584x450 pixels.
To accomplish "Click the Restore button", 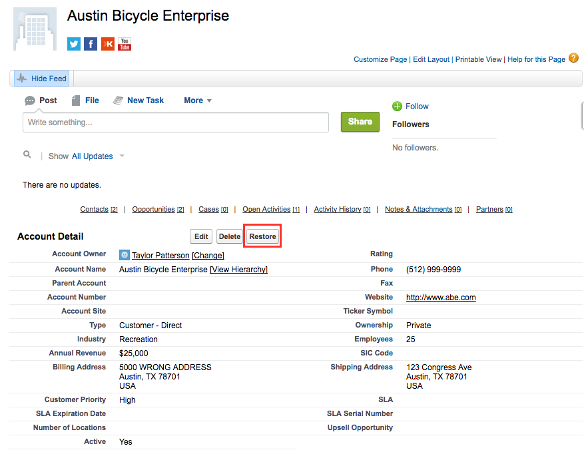I will (x=262, y=236).
